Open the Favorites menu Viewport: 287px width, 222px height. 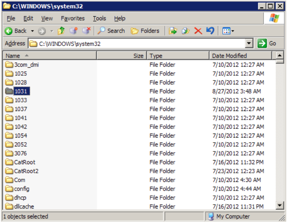73,18
